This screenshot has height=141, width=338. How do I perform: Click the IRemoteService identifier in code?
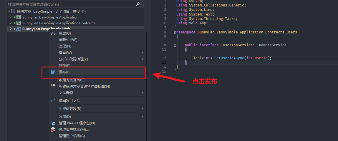click(x=271, y=45)
